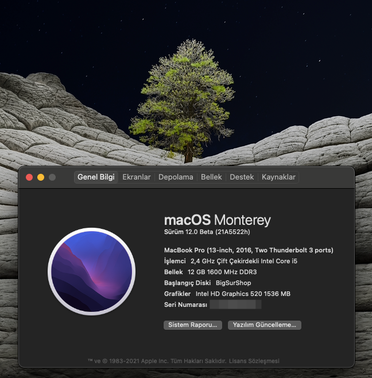The width and height of the screenshot is (372, 378).
Task: Close the About This Mac window
Action: 29,177
